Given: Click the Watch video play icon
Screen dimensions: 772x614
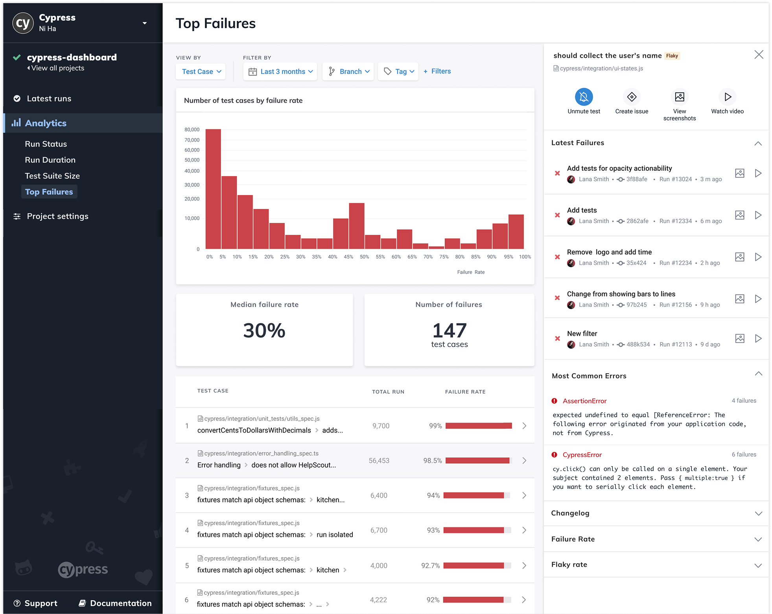Looking at the screenshot, I should (727, 97).
